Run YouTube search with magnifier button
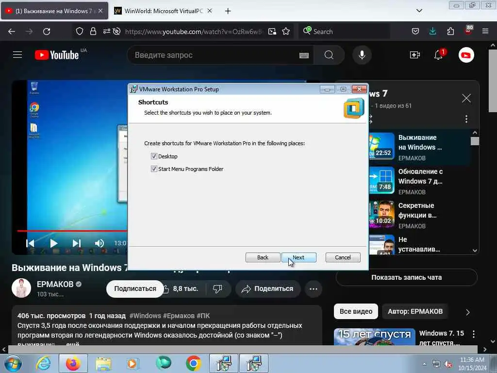Screen dimensions: 497x373 point(329,55)
